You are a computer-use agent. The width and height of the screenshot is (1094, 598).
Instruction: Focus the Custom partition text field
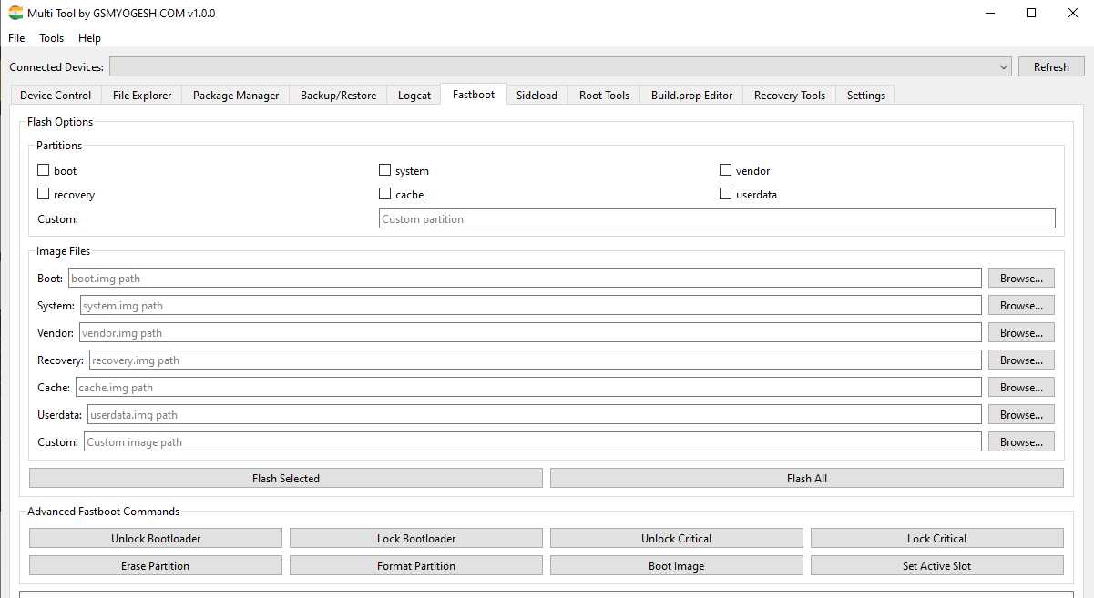716,219
